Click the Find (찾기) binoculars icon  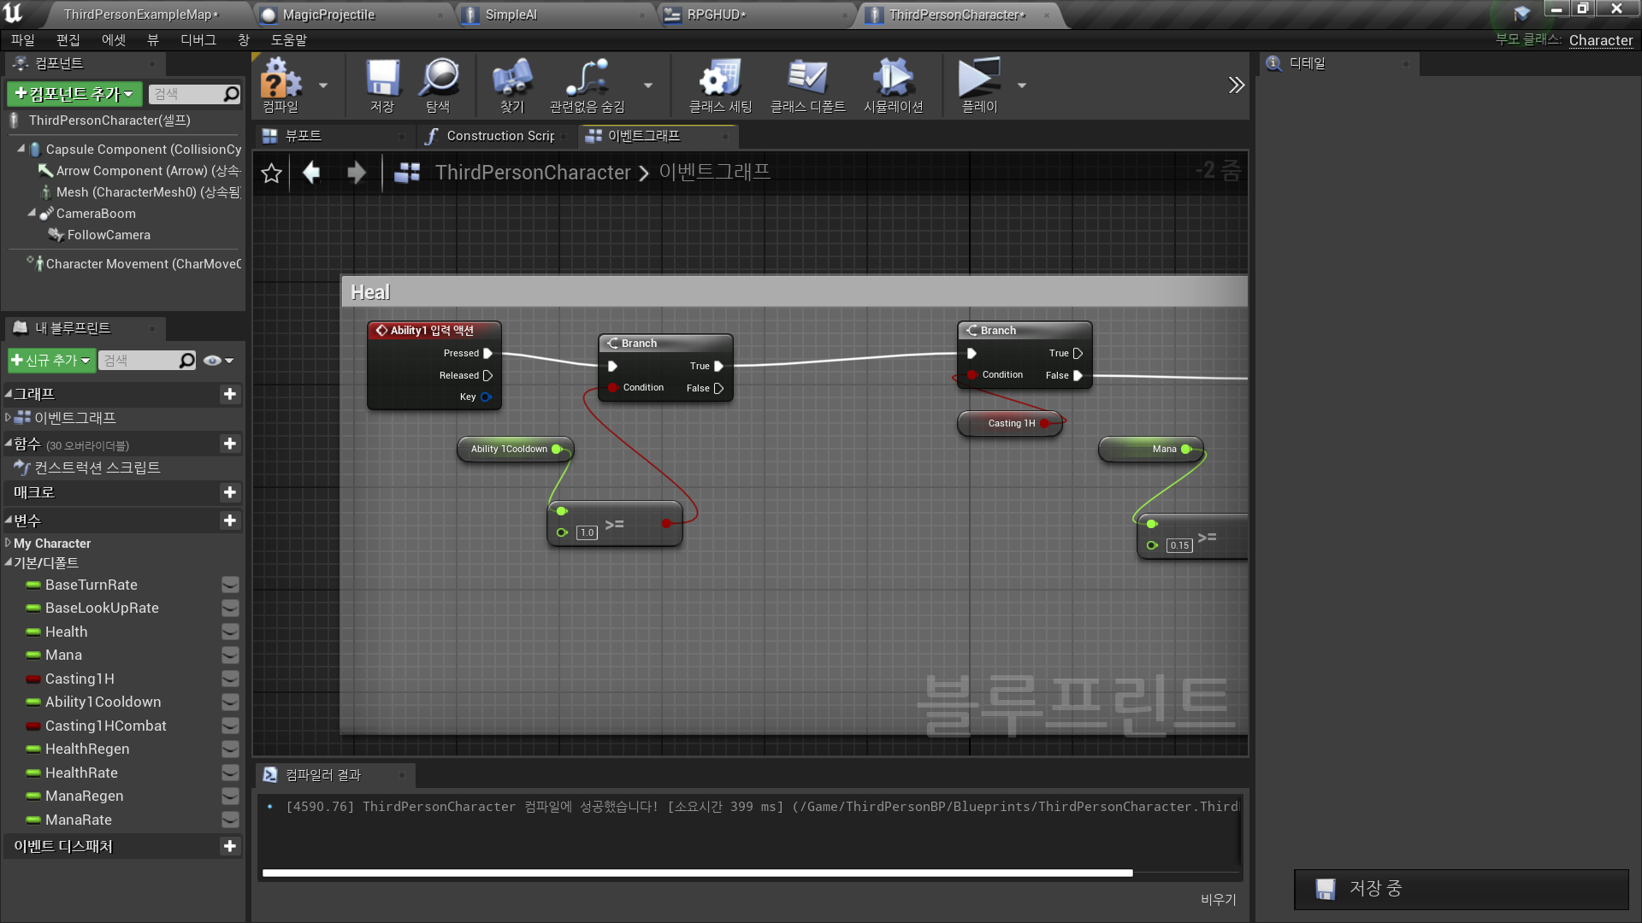point(511,79)
